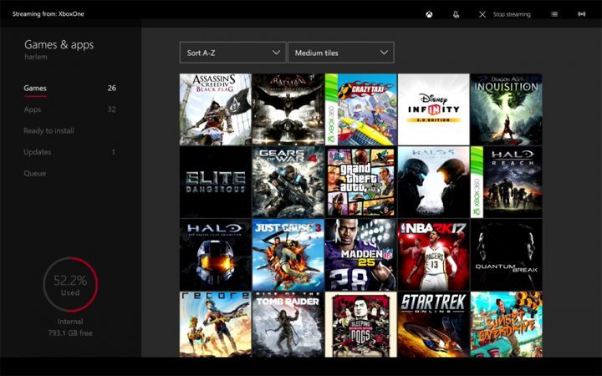Open the Queue section
The image size is (602, 376).
(35, 173)
